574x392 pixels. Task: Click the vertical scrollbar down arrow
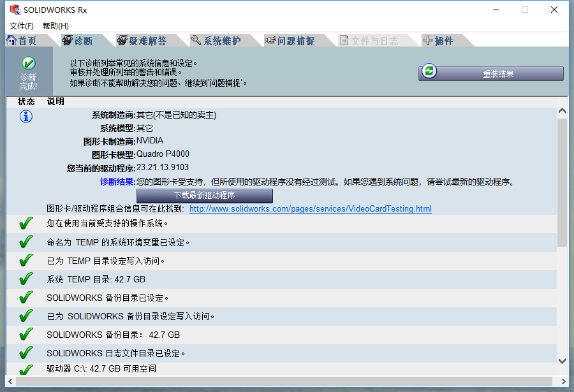tap(563, 361)
